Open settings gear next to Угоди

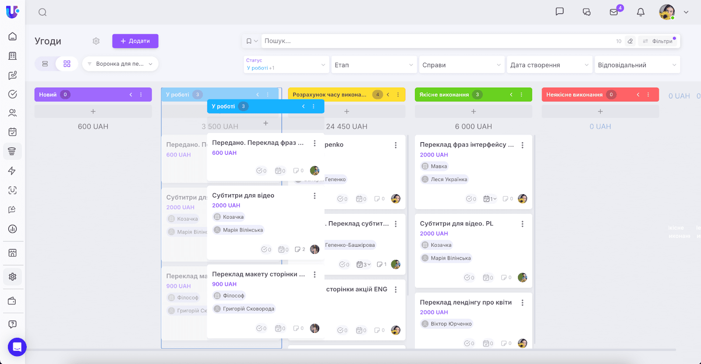coord(96,41)
